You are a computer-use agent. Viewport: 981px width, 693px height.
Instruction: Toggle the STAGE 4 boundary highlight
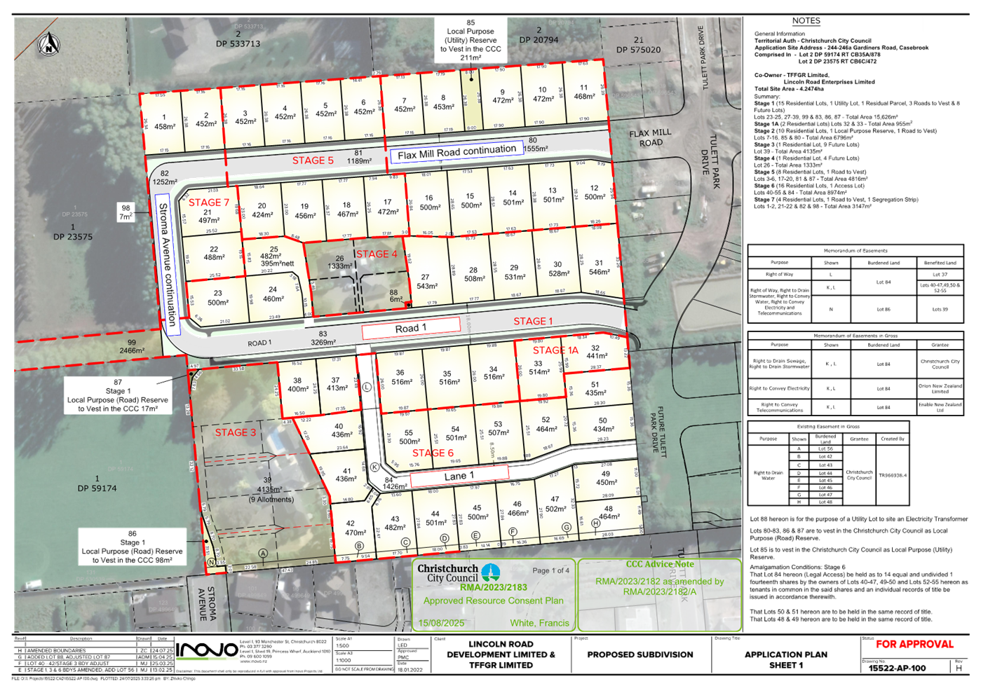377,254
